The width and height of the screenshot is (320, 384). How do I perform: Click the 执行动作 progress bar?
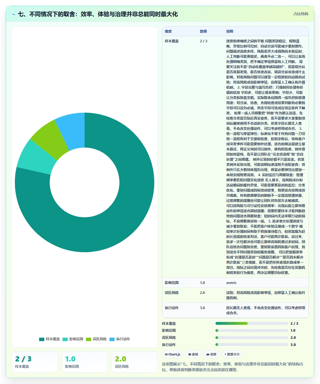[252, 345]
